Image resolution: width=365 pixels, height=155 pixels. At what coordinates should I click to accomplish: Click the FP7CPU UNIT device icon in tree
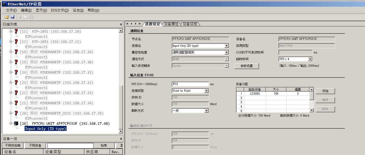point(16,124)
